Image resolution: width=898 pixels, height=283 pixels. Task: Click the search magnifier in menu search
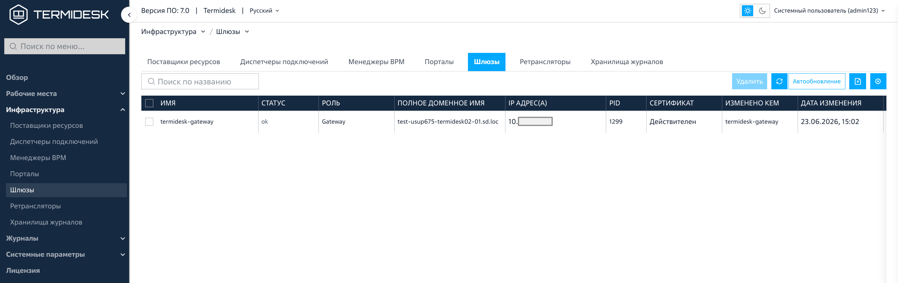(x=13, y=46)
